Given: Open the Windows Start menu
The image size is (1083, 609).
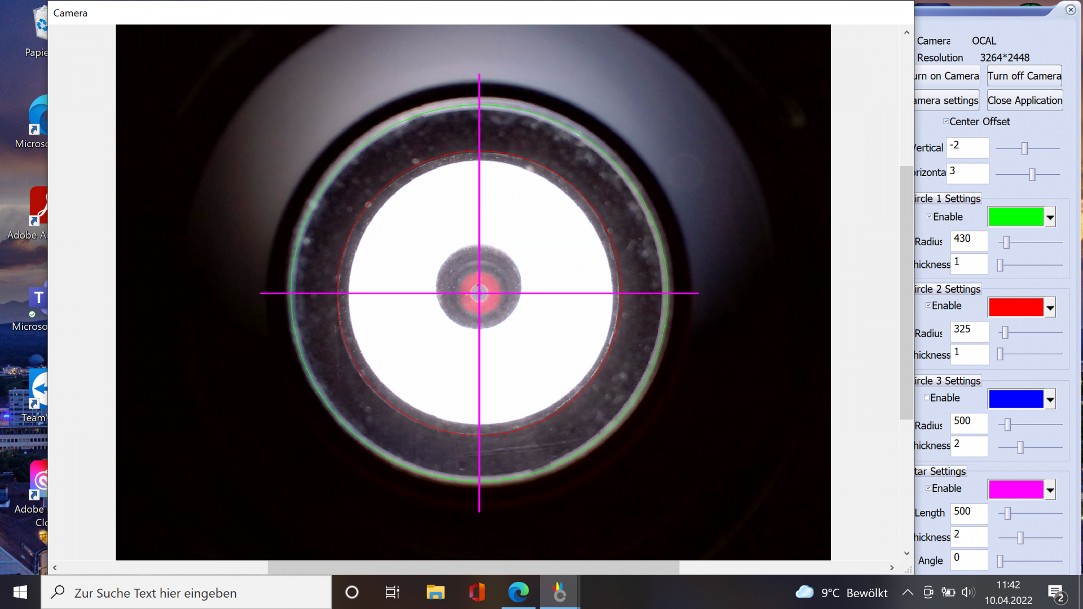Looking at the screenshot, I should (x=20, y=592).
